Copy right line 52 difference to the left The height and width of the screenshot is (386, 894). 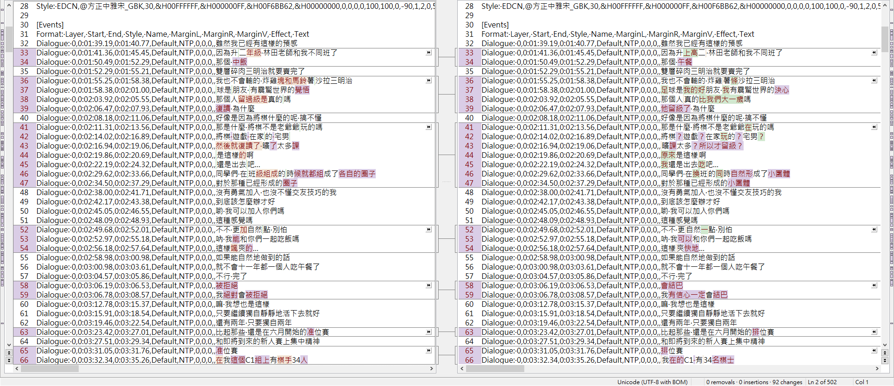pos(874,230)
